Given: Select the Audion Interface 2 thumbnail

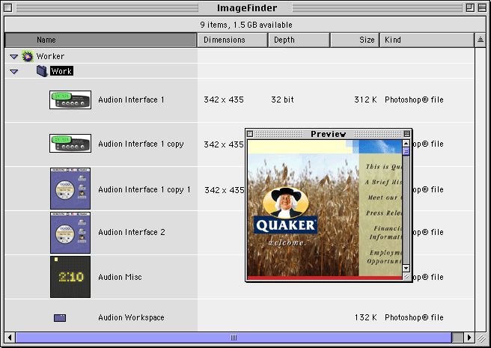Looking at the screenshot, I should [x=70, y=232].
